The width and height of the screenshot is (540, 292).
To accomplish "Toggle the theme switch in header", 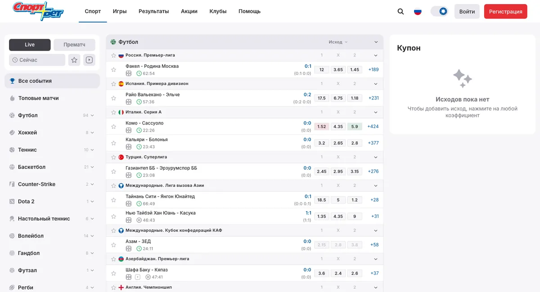I will [439, 12].
